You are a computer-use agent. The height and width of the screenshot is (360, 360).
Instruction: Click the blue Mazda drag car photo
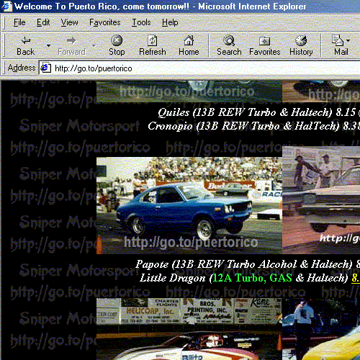pos(189,205)
